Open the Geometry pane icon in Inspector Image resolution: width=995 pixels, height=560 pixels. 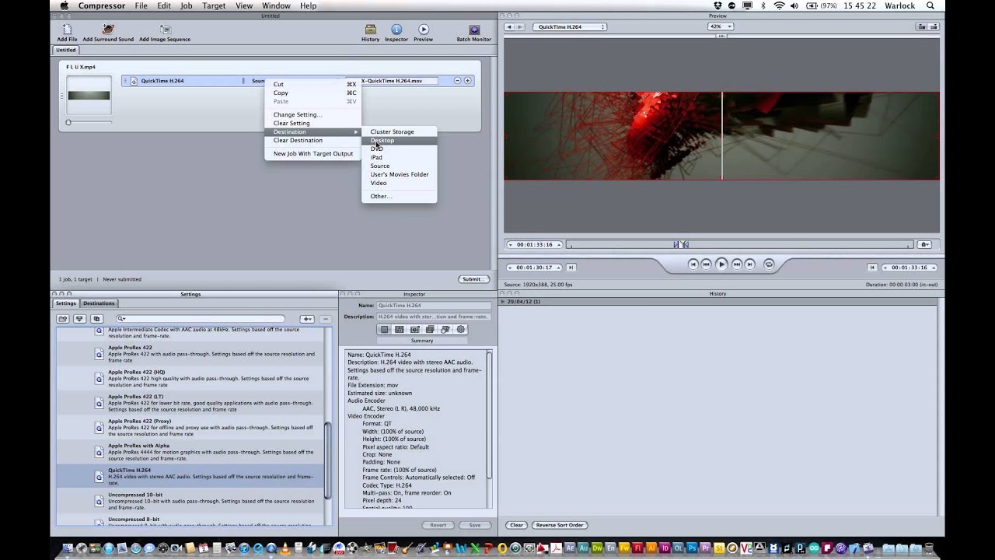coord(445,330)
